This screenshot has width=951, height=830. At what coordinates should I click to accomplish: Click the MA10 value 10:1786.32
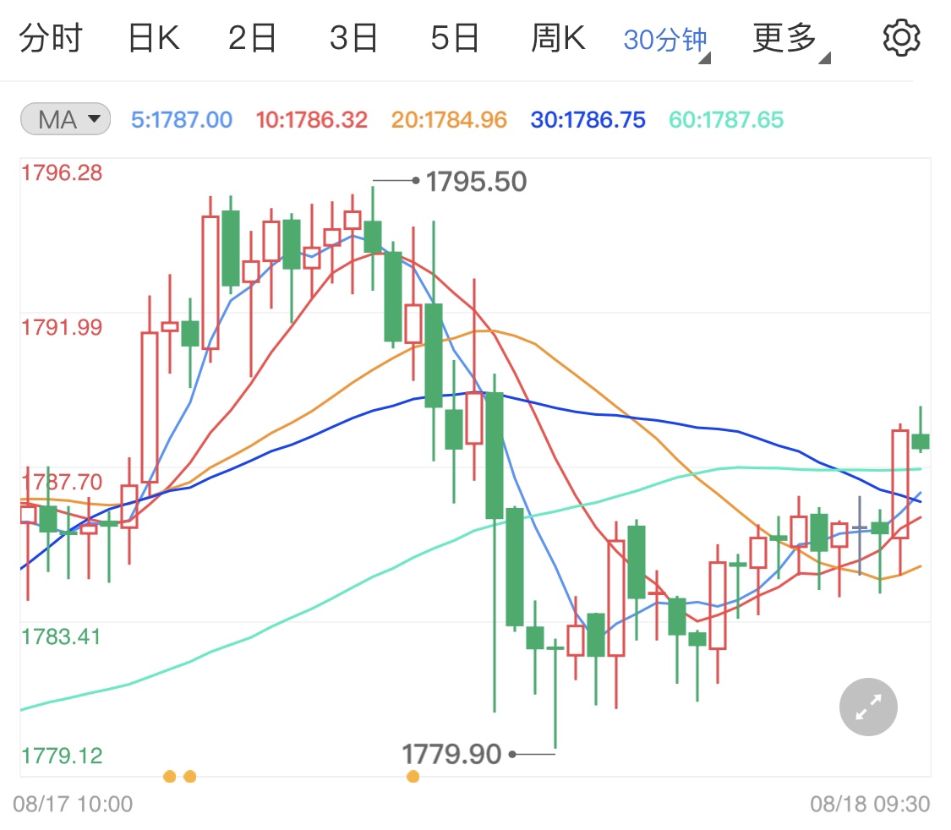coord(311,120)
